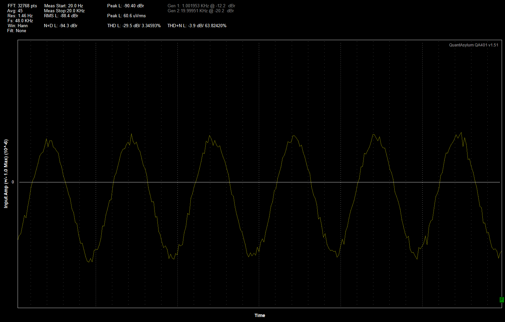Image resolution: width=505 pixels, height=322 pixels.
Task: Click the 'Fs: 48.0 KHz' sample rate
Action: click(x=20, y=21)
